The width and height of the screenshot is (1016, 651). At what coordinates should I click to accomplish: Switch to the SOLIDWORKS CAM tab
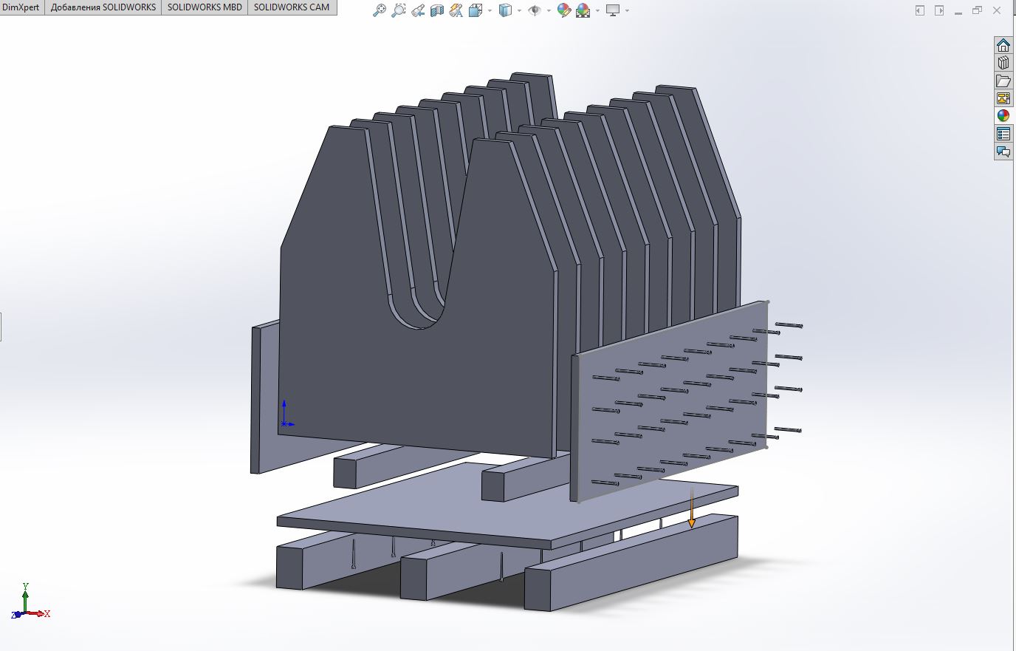click(292, 7)
